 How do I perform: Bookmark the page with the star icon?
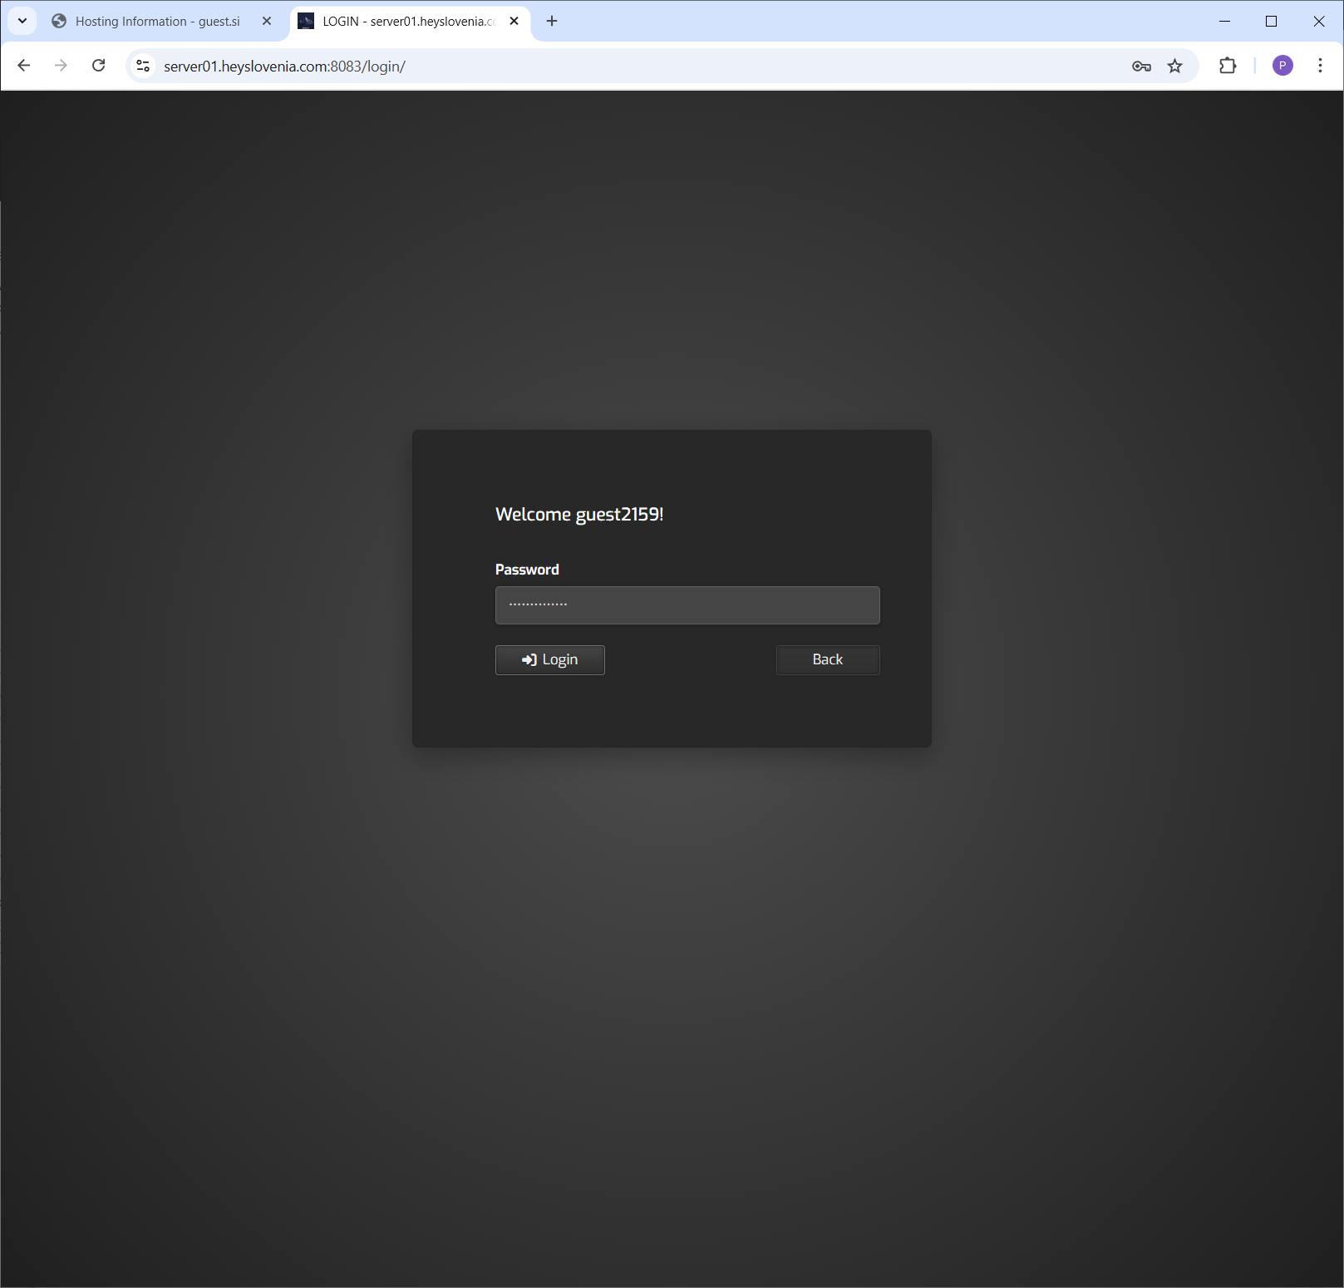tap(1174, 65)
